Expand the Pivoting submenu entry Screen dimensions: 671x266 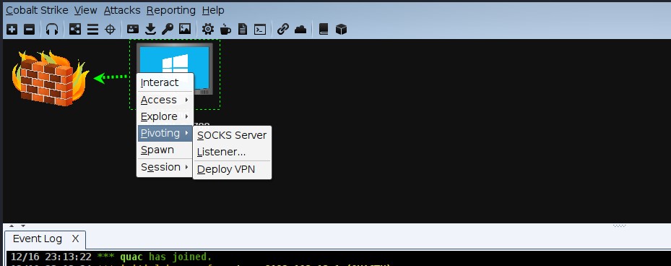[x=165, y=133]
